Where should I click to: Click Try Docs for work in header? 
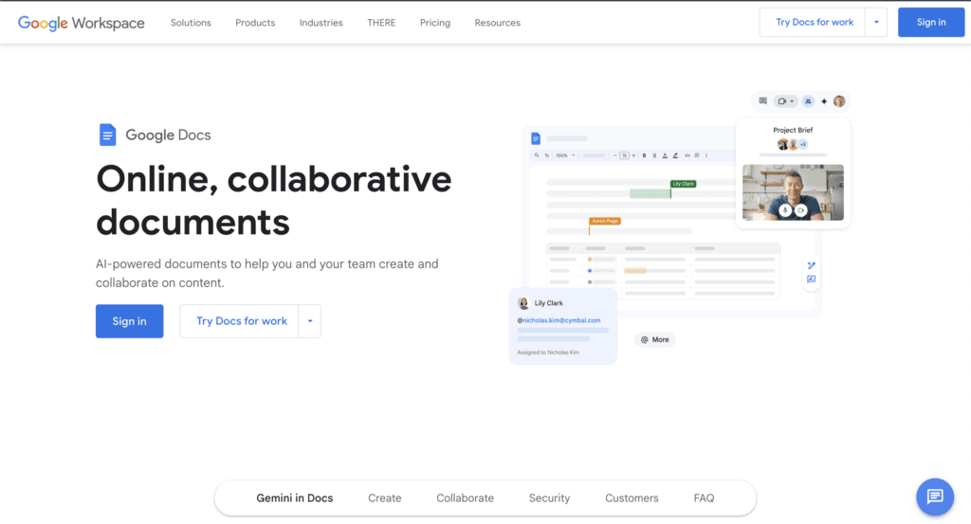point(813,23)
